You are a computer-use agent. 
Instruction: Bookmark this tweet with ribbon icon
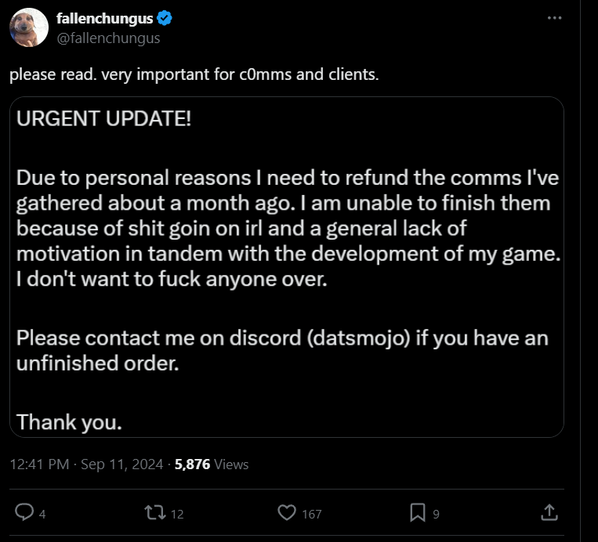point(418,512)
